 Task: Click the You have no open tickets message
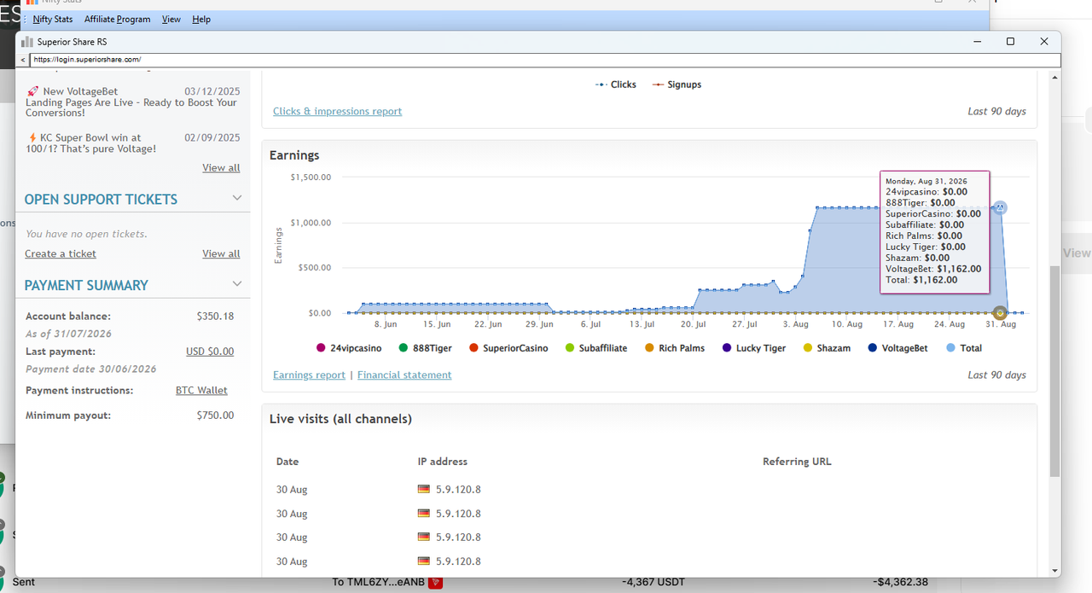point(86,234)
